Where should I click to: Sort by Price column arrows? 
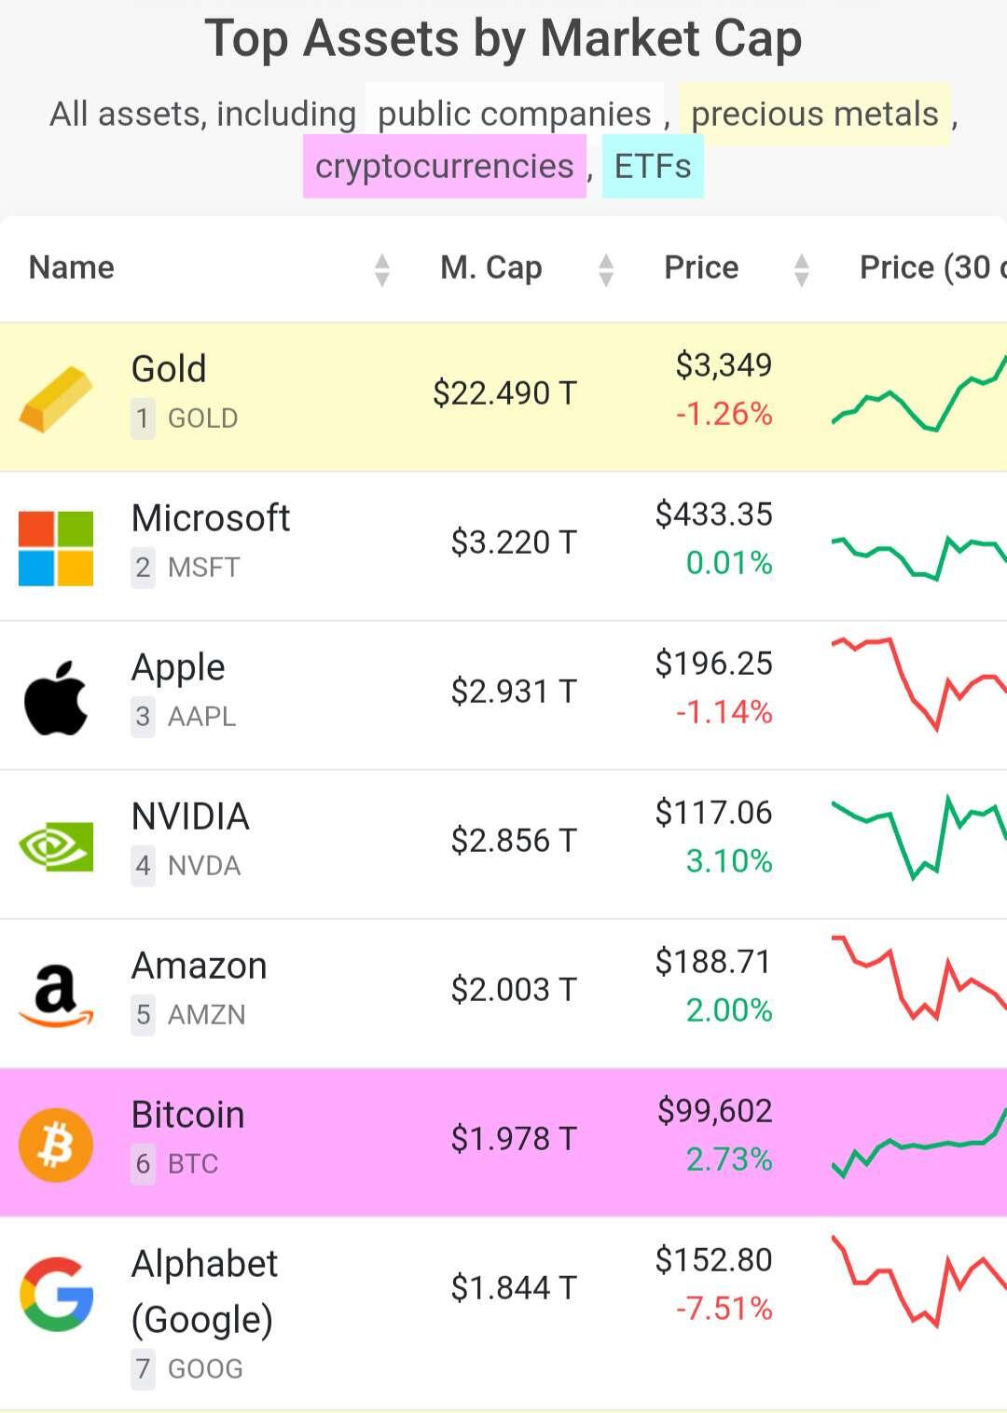pyautogui.click(x=802, y=269)
